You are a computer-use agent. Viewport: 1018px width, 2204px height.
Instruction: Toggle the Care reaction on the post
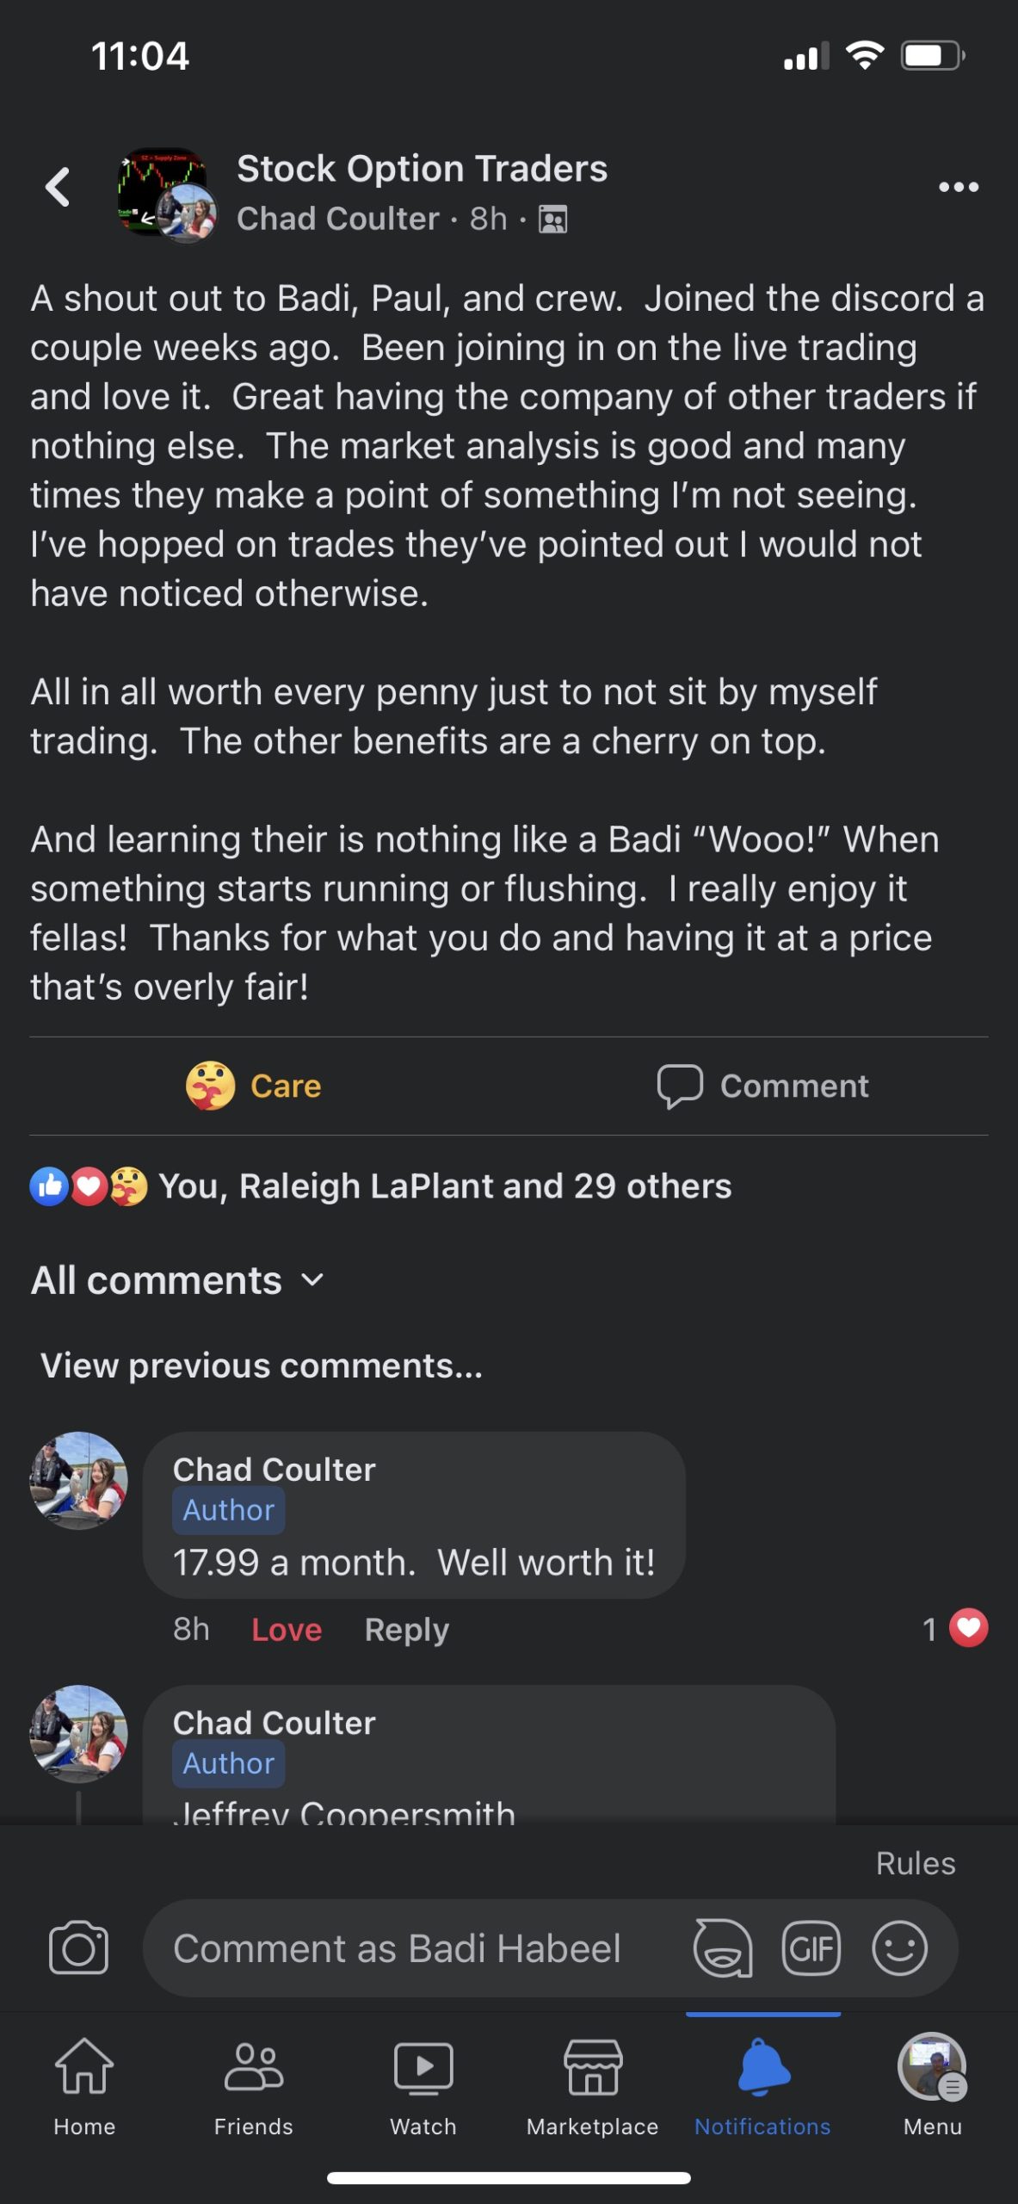254,1087
